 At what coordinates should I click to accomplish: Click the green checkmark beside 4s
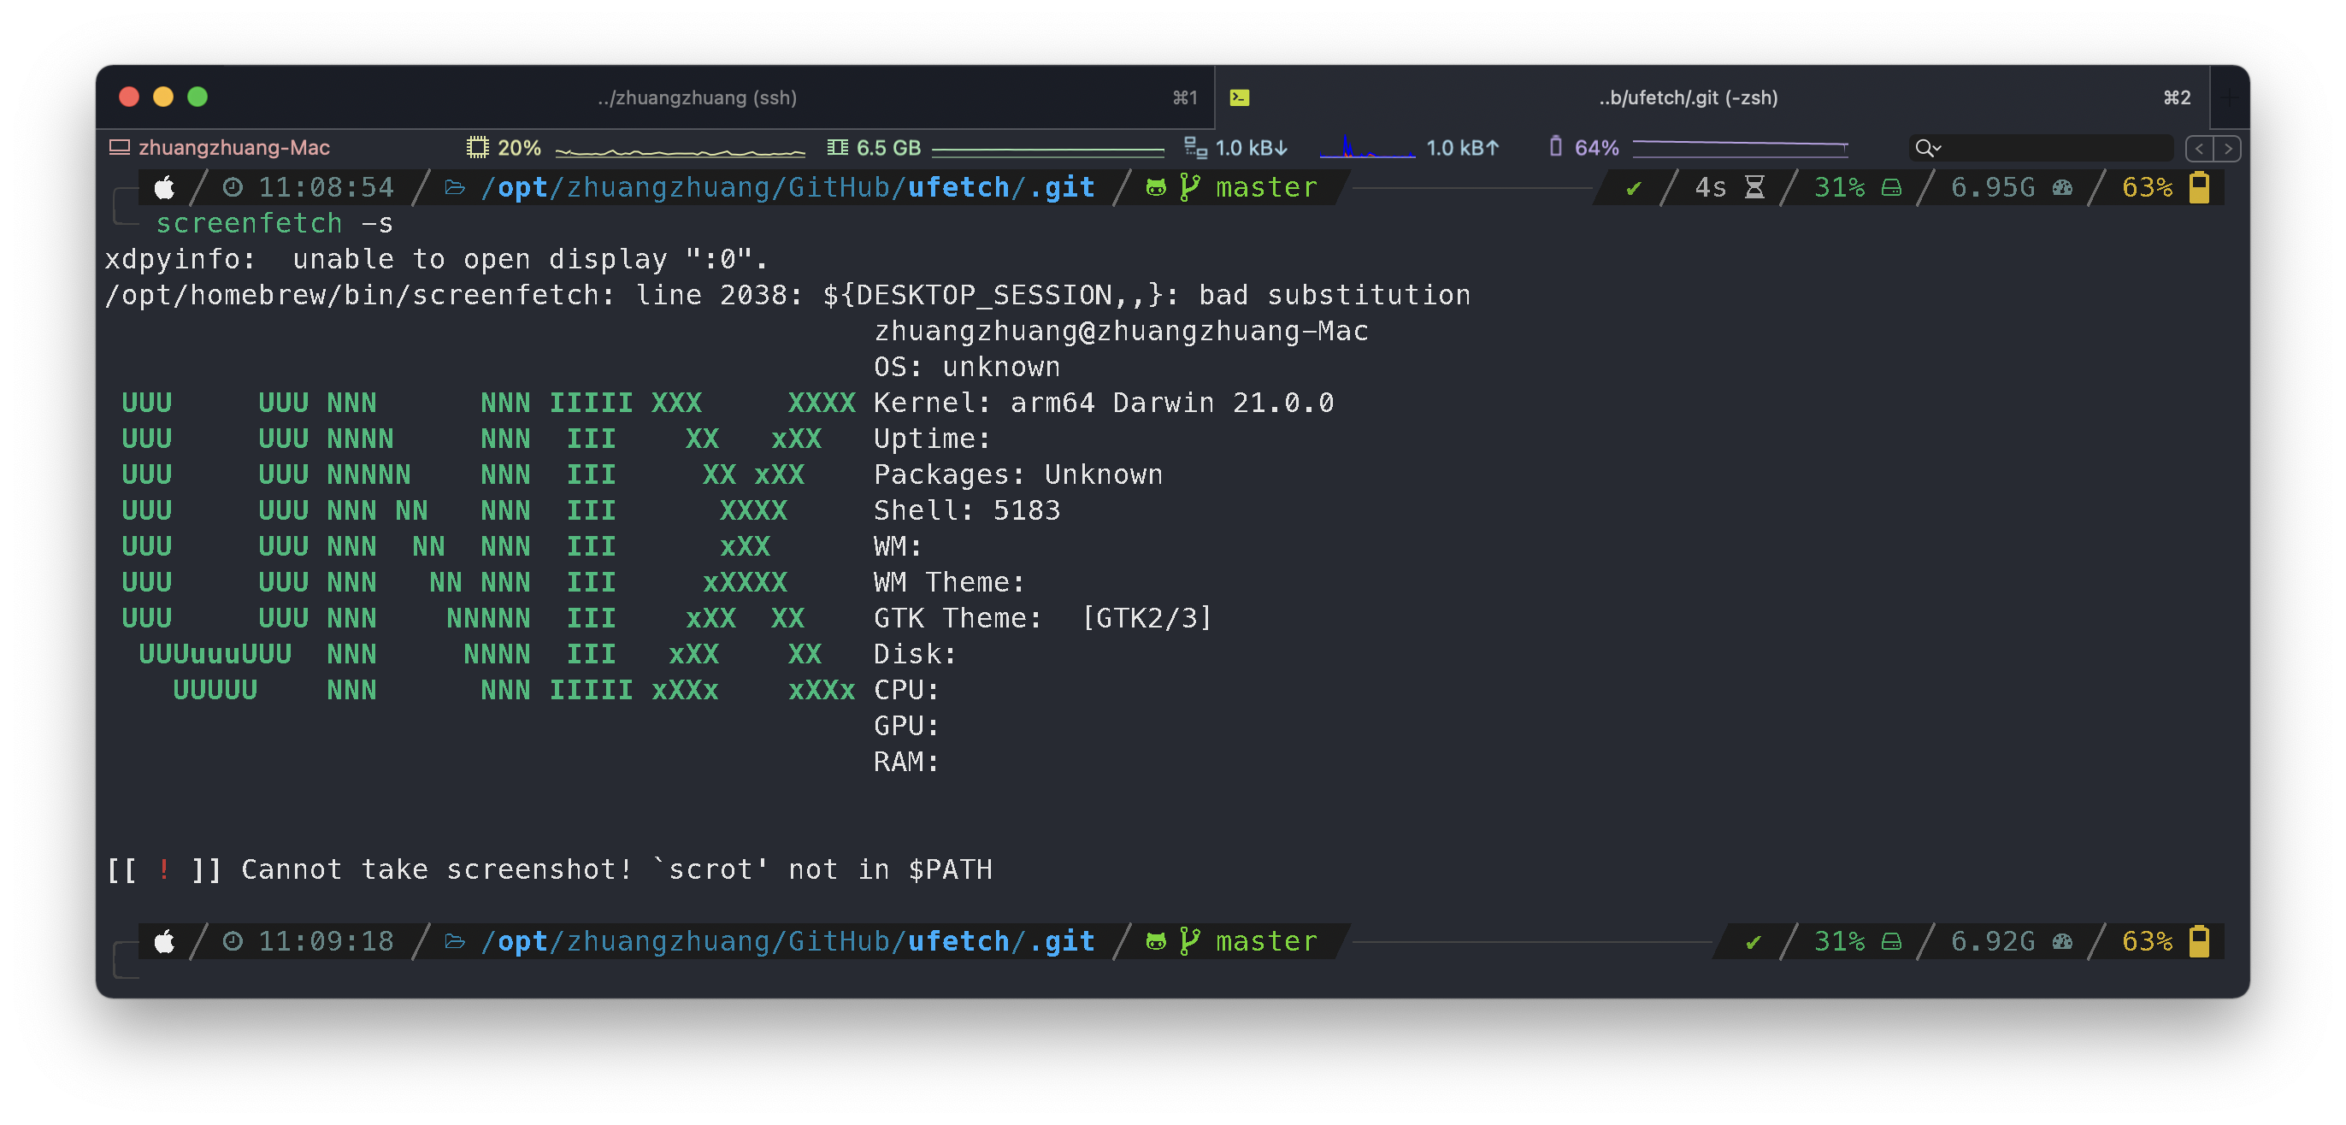[x=1634, y=189]
